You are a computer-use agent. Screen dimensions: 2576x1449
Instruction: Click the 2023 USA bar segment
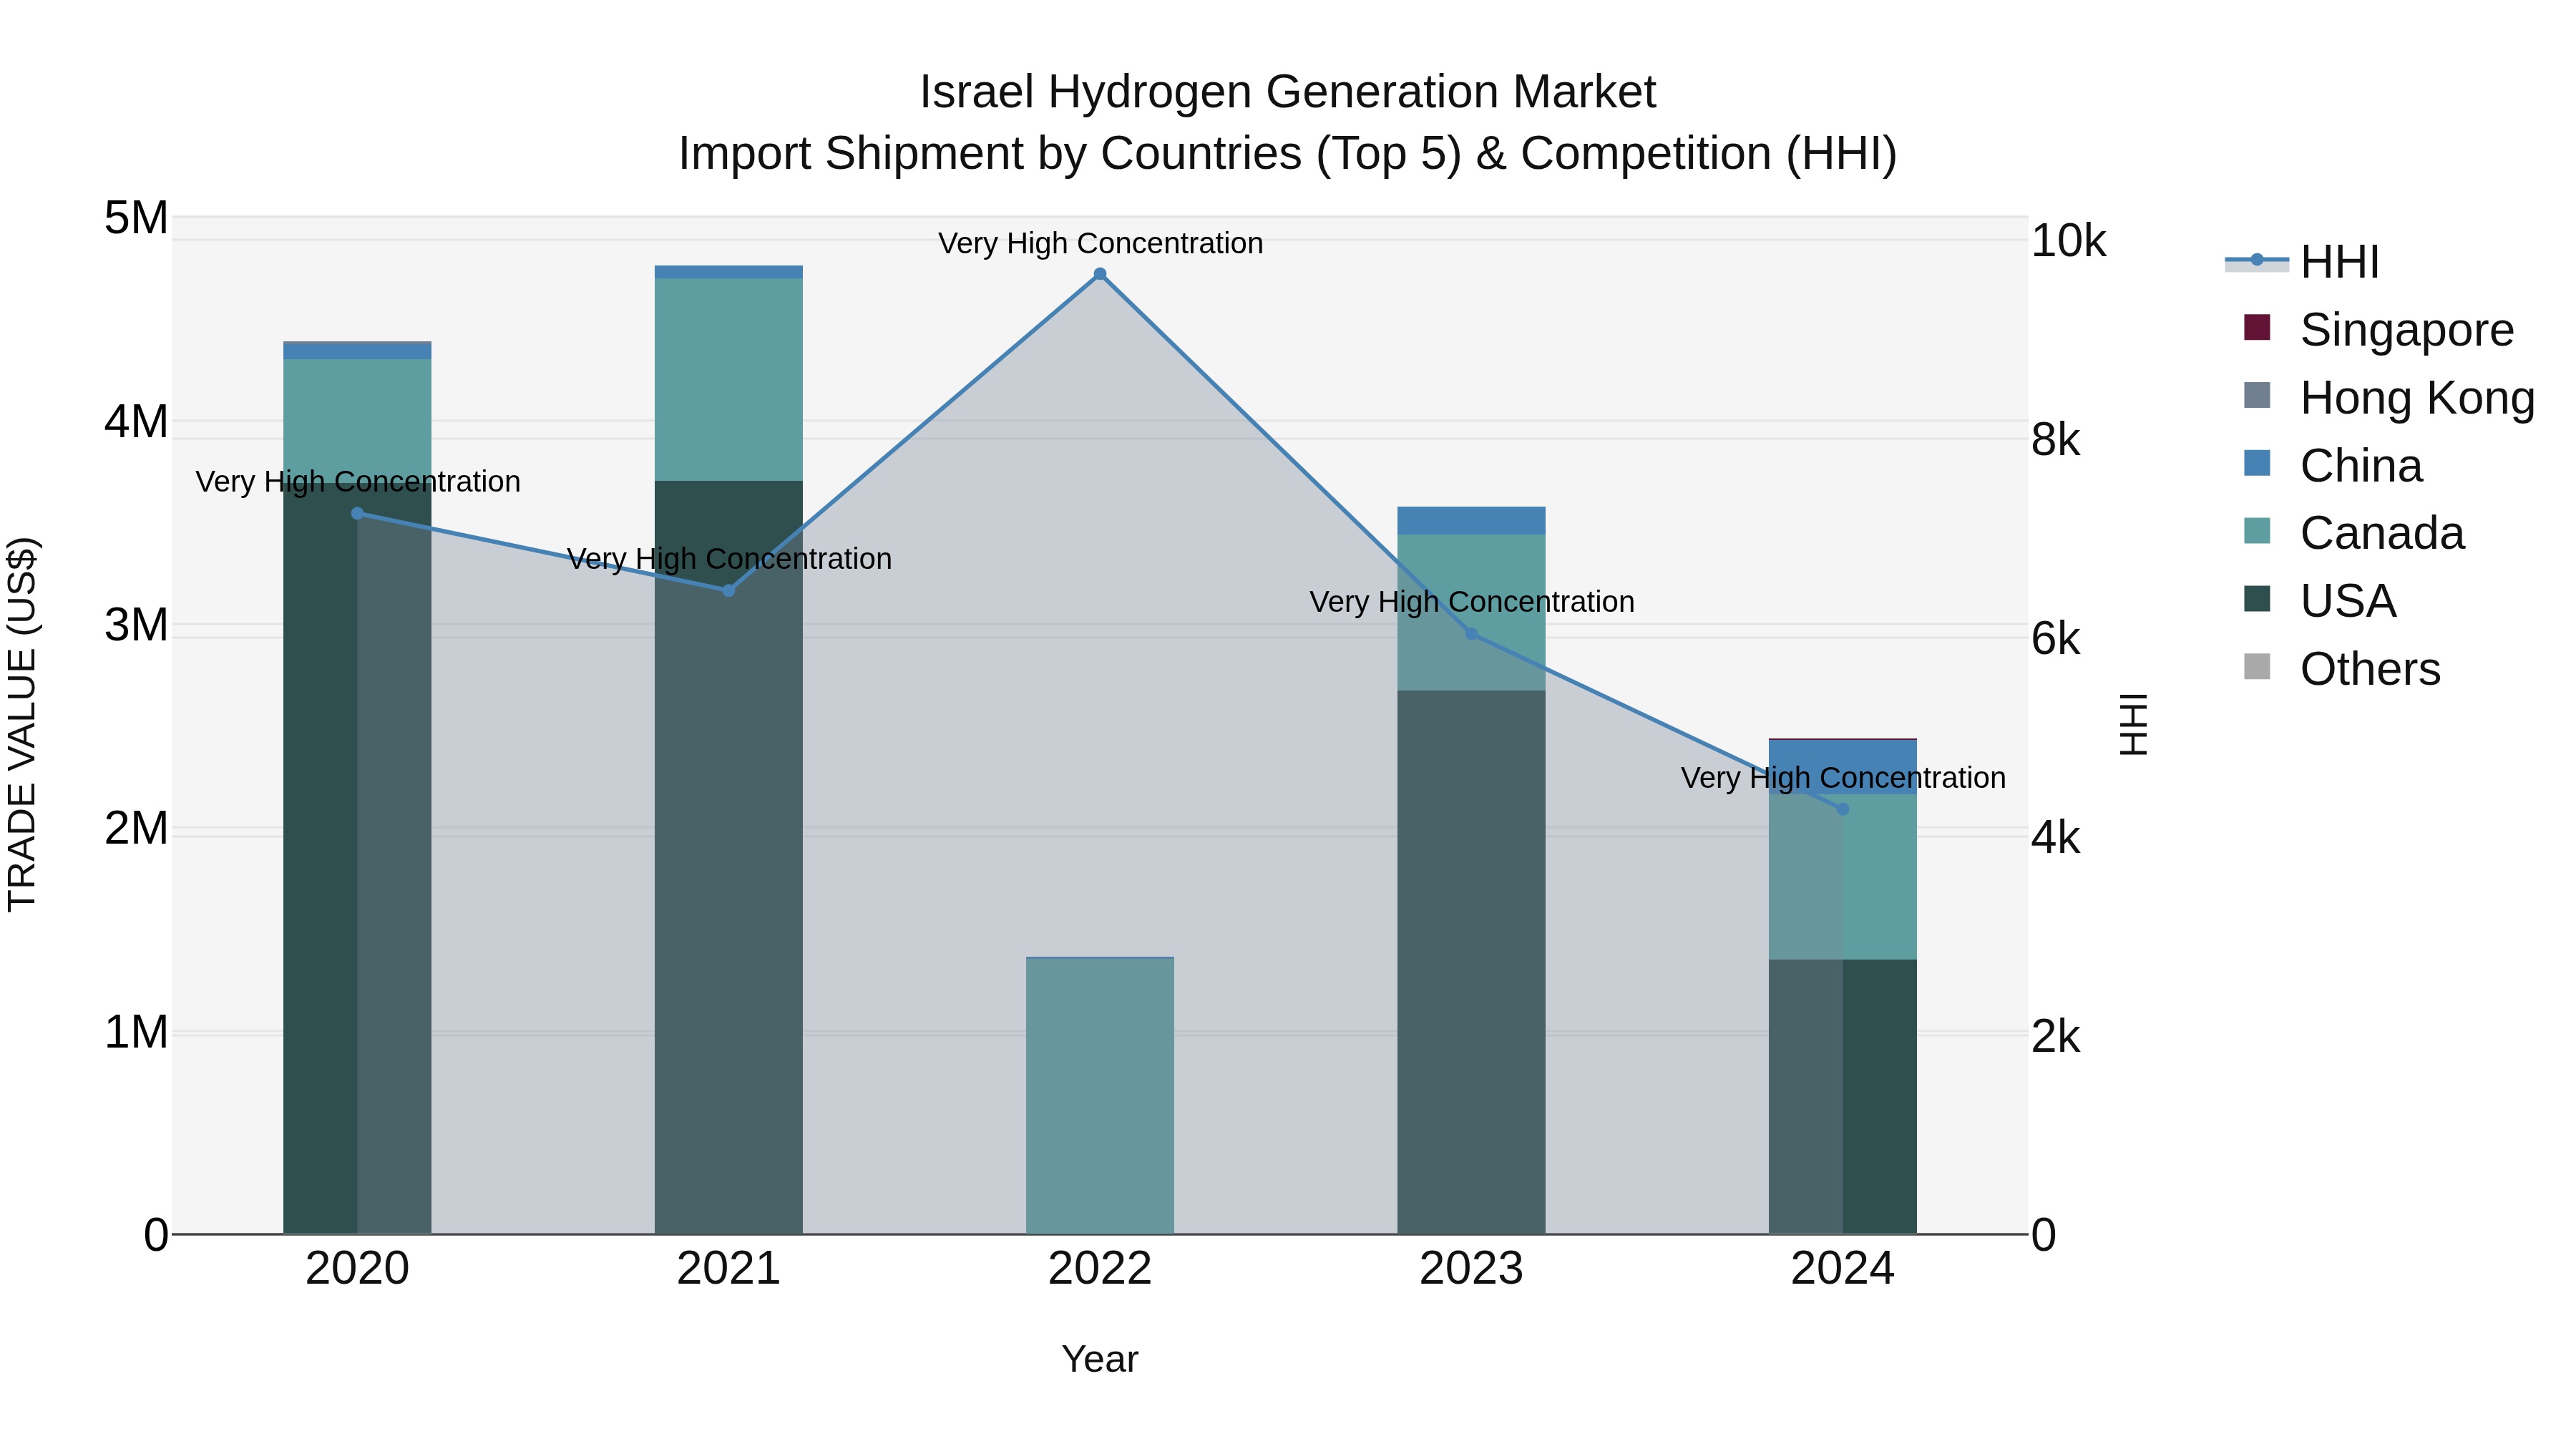tap(1471, 962)
